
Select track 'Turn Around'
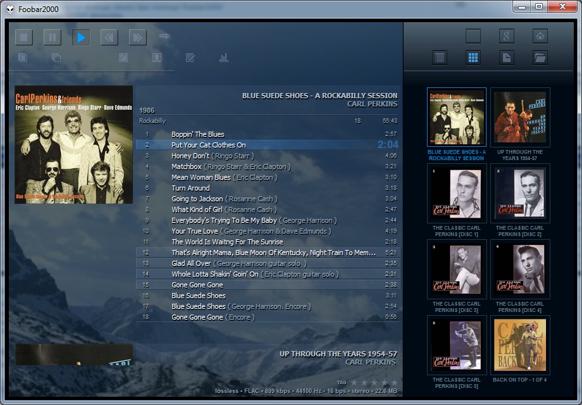(268, 188)
